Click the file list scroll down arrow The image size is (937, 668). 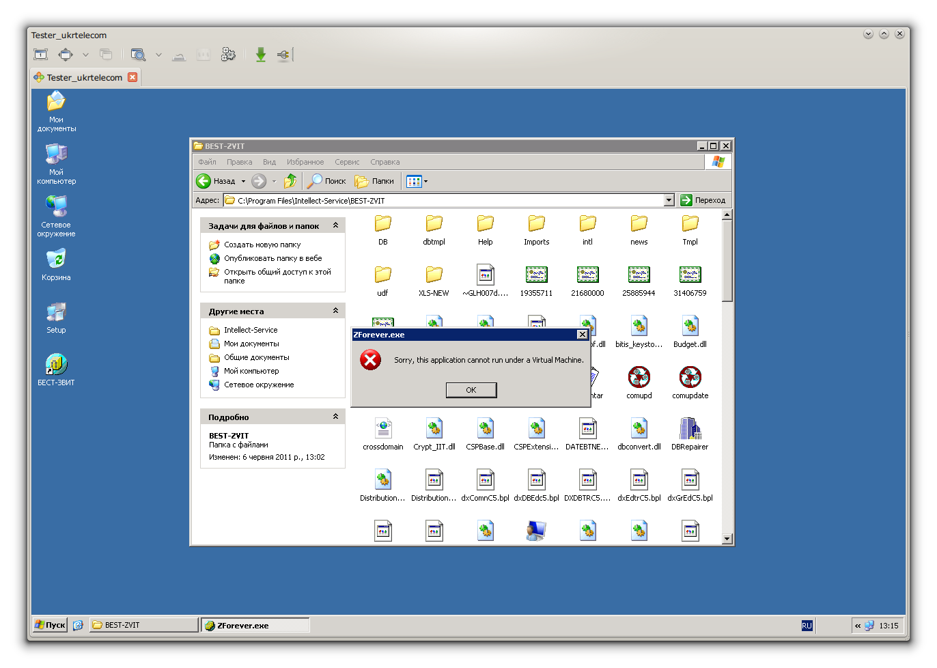727,538
